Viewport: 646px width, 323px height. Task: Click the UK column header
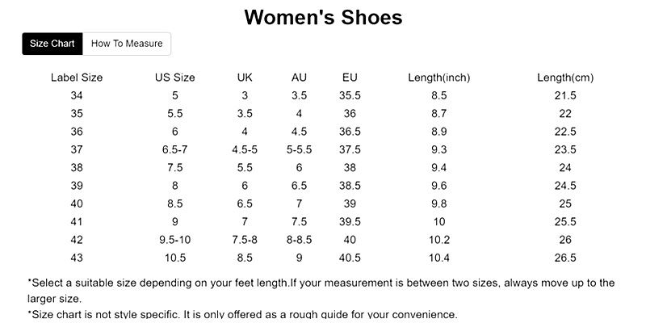point(245,78)
